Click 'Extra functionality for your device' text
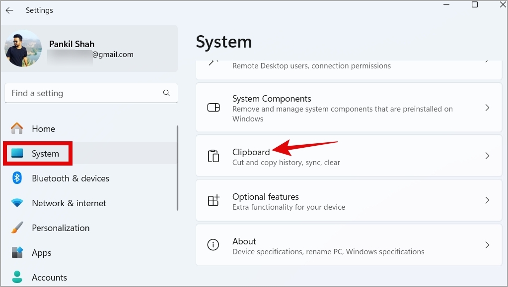The width and height of the screenshot is (508, 287). click(x=289, y=207)
